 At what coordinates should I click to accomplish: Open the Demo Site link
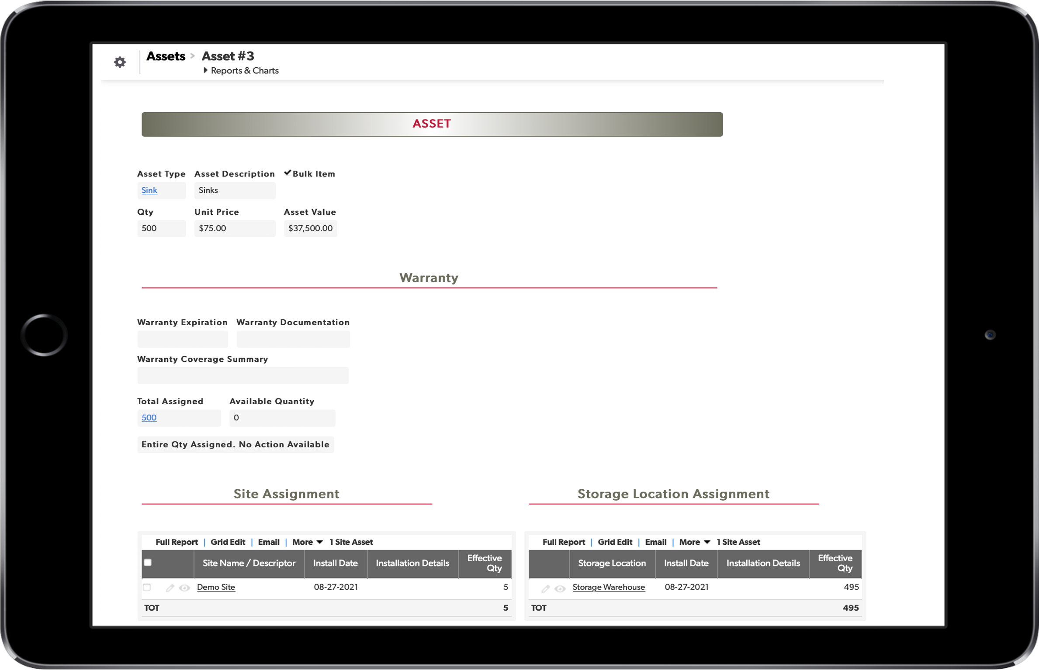pyautogui.click(x=215, y=587)
